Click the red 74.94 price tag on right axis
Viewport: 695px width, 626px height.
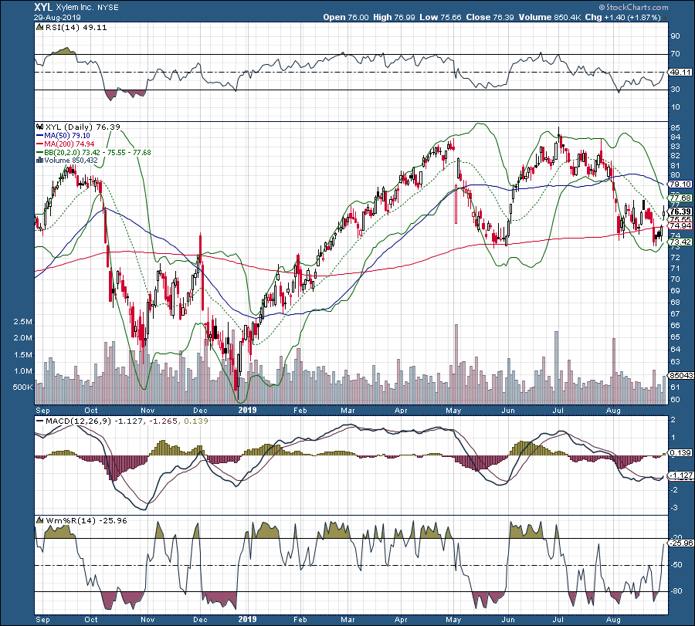(680, 226)
